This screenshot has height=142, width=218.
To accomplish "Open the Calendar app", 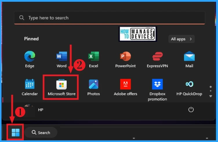I will (x=30, y=87).
